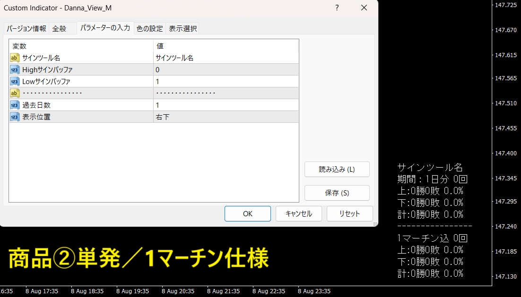Click the 読み込み (L) button

coord(337,169)
